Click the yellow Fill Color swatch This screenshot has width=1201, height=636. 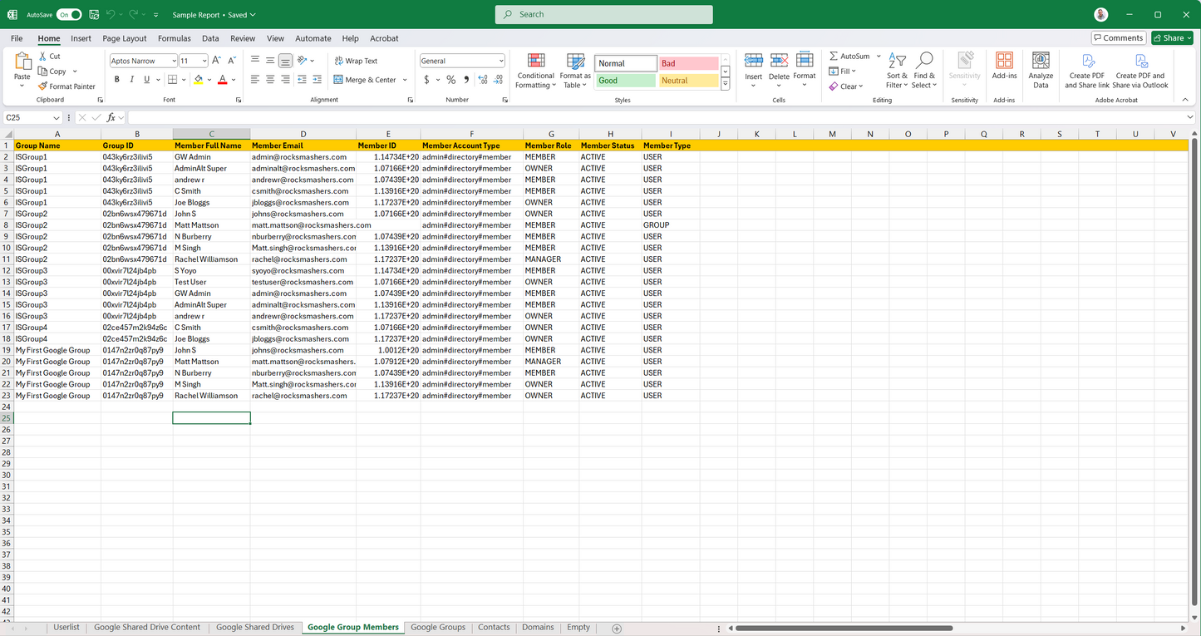pyautogui.click(x=198, y=80)
